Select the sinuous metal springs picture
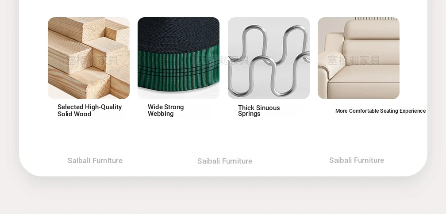The width and height of the screenshot is (446, 214). coord(269,58)
